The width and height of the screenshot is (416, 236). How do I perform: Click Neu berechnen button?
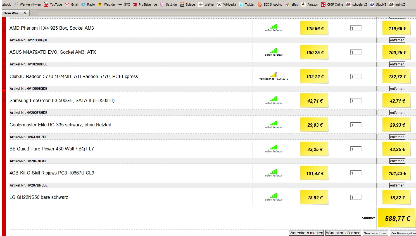[x=375, y=233]
